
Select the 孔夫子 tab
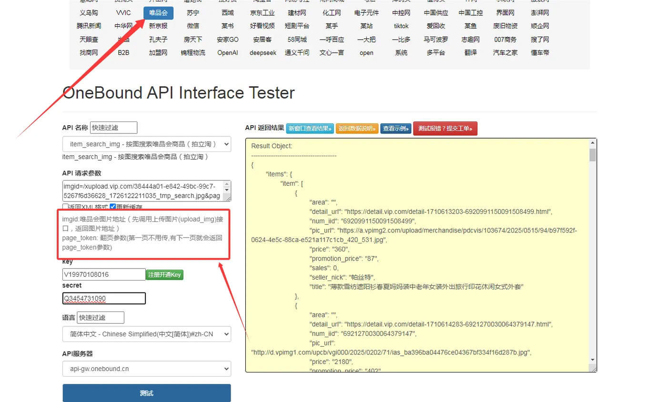click(x=158, y=40)
